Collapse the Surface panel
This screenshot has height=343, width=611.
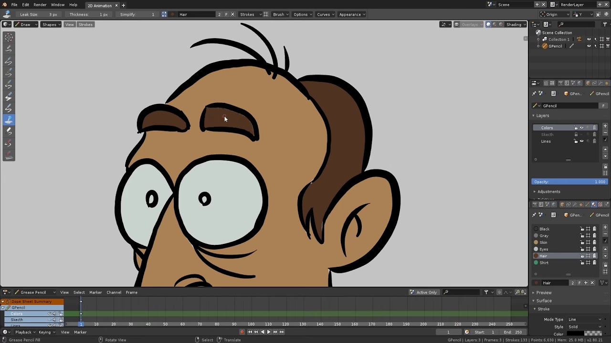(x=544, y=301)
